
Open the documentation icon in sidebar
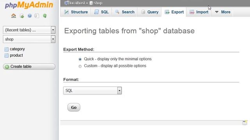(x=30, y=16)
